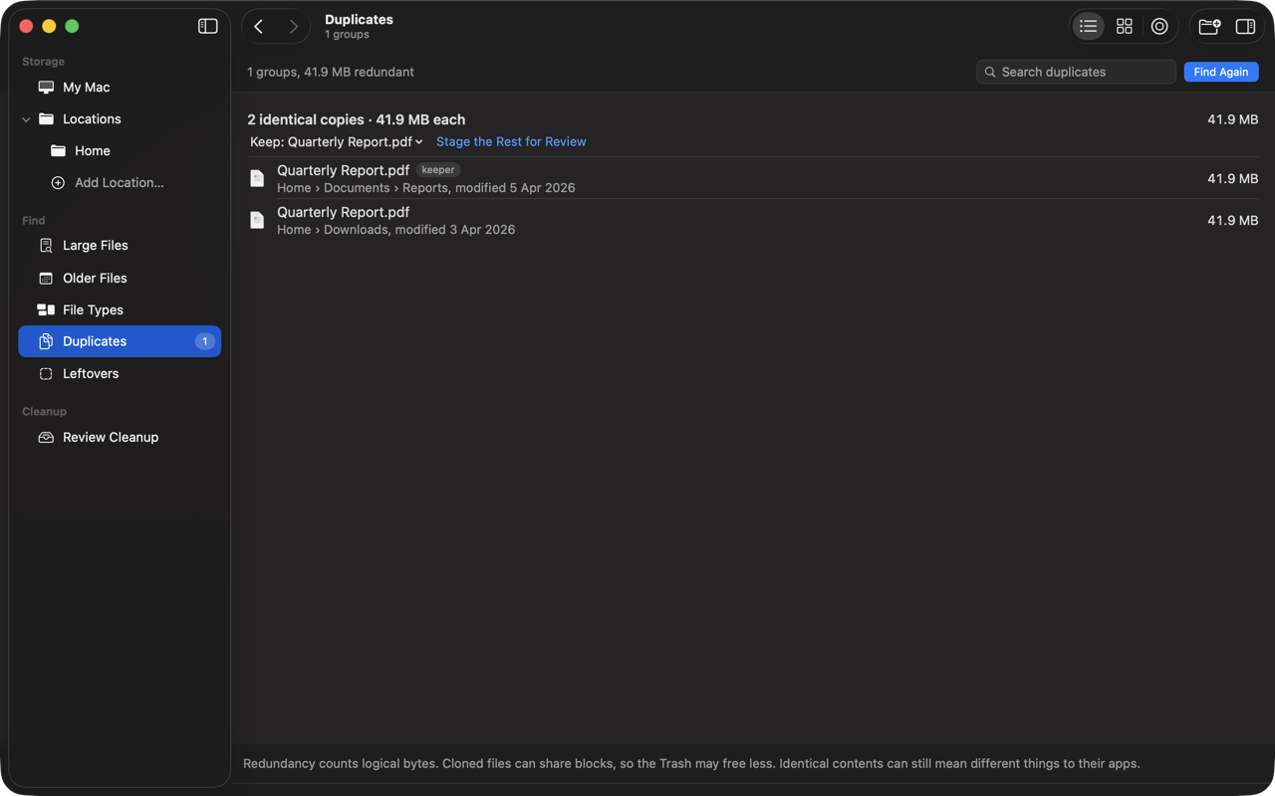Viewport: 1275px width, 796px height.
Task: Select the Quarterly Report.pdf in Documents › Reports
Action: (x=753, y=178)
